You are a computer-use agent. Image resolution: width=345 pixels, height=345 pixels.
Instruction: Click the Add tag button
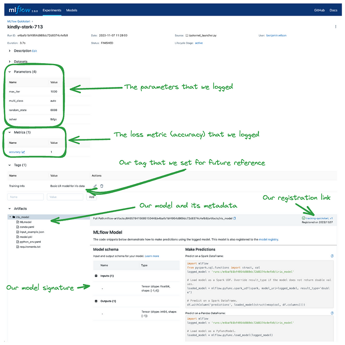pyautogui.click(x=92, y=197)
